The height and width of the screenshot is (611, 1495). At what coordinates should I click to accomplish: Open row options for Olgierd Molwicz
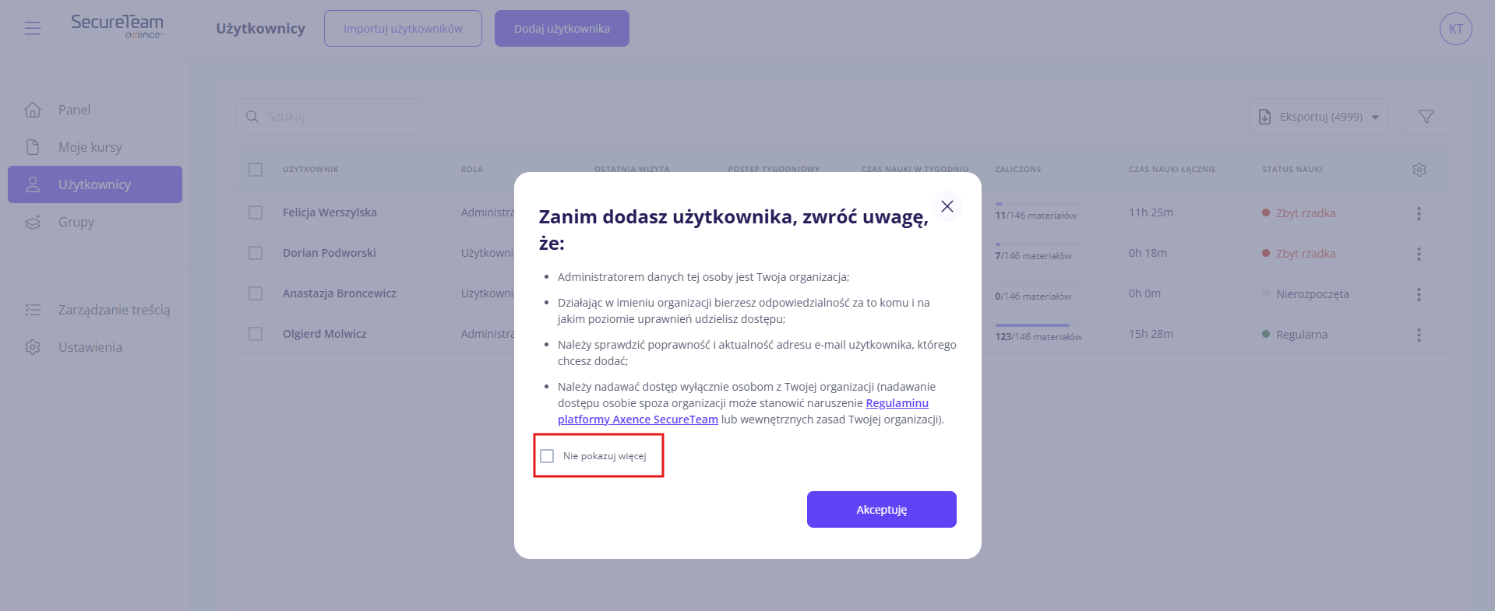pyautogui.click(x=1419, y=335)
